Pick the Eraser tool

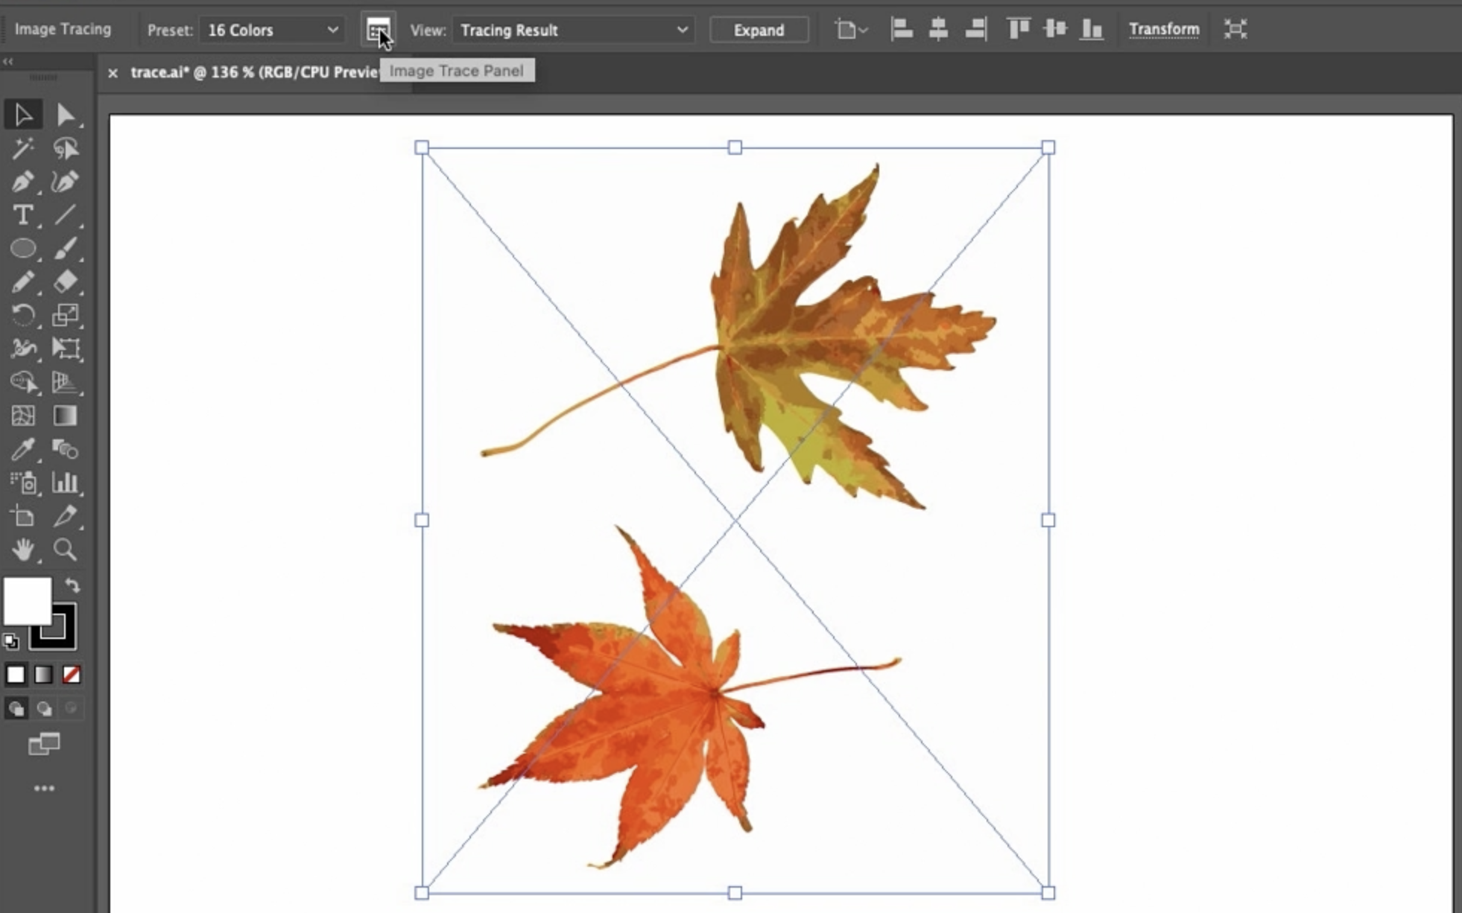click(66, 281)
